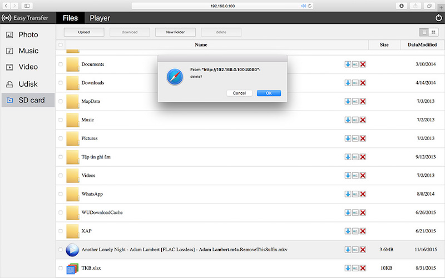Screen dimensions: 445x278
Task: Check the Videos folder checkbox
Action: [61, 176]
